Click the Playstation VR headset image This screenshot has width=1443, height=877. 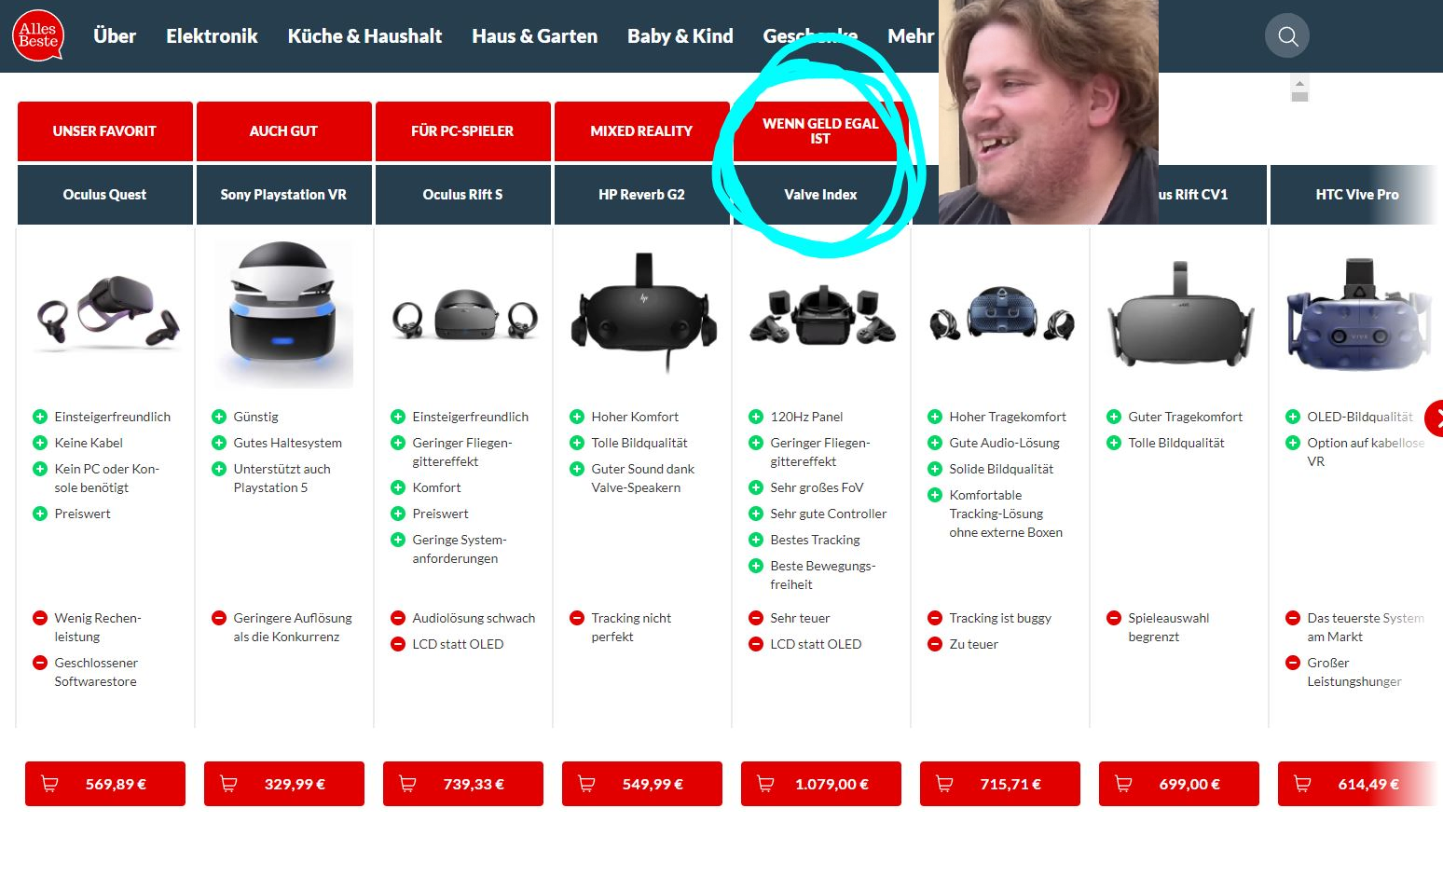(283, 314)
